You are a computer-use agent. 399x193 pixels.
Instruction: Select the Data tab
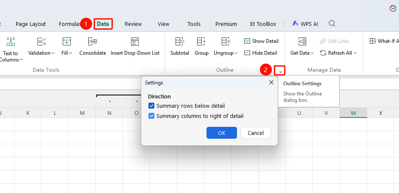(103, 24)
